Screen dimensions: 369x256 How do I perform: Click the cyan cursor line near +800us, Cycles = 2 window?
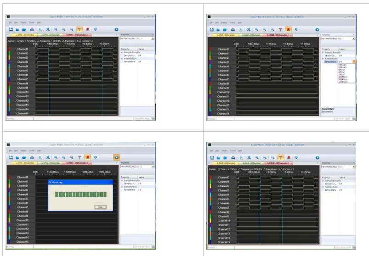pyautogui.click(x=49, y=80)
